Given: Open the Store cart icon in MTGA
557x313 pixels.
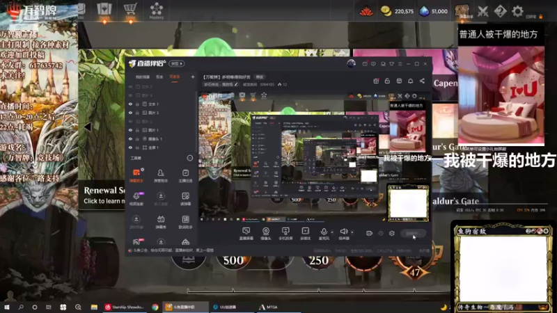Looking at the screenshot, I should click(130, 10).
